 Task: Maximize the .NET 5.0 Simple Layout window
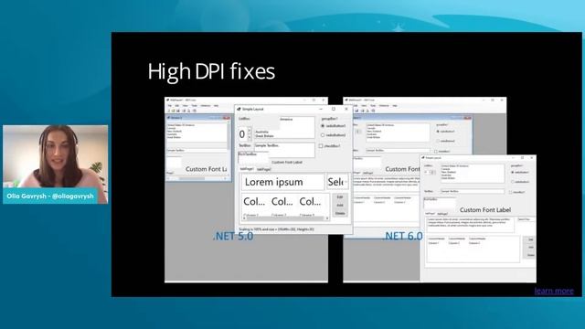[x=334, y=109]
